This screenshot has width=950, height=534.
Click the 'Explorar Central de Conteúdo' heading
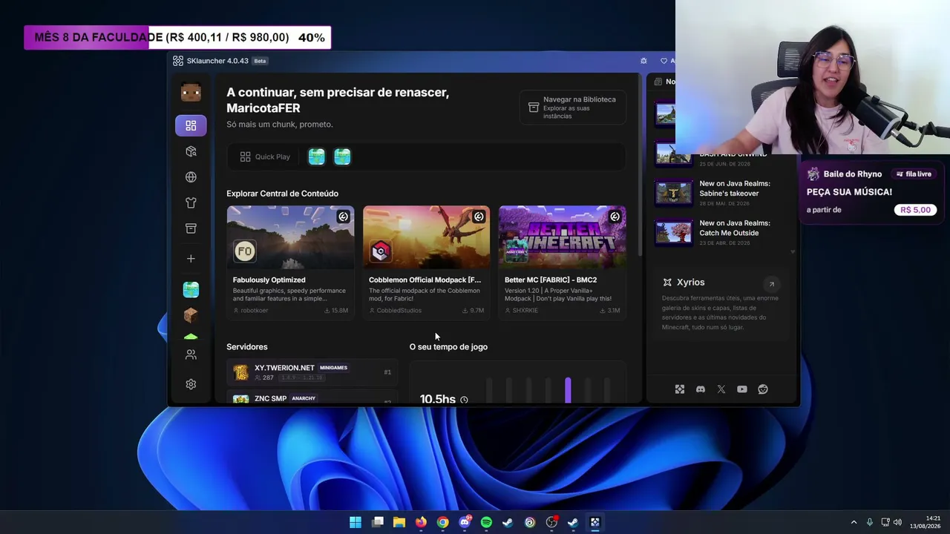pyautogui.click(x=282, y=194)
